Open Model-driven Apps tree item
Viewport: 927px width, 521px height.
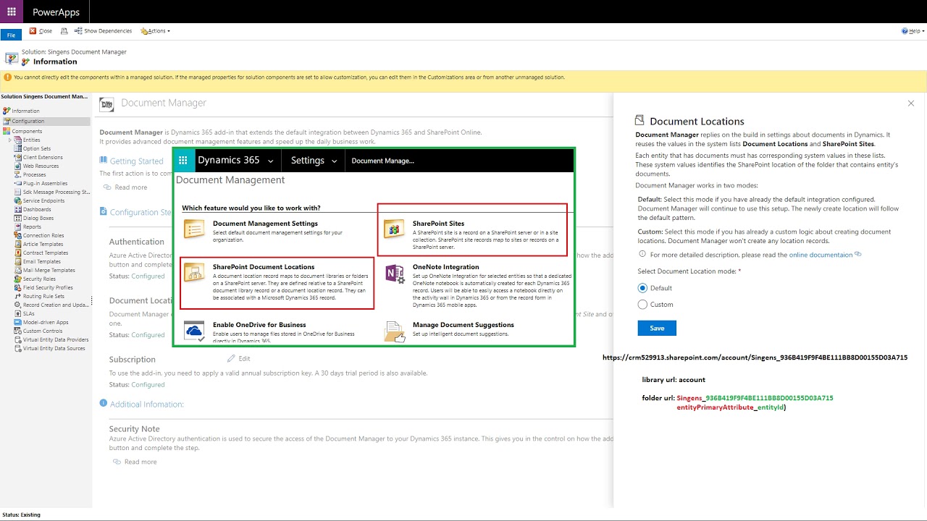click(46, 322)
